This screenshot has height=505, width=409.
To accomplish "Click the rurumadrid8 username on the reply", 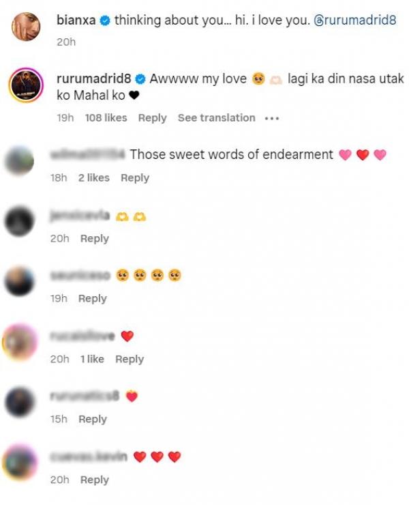I will click(x=93, y=78).
